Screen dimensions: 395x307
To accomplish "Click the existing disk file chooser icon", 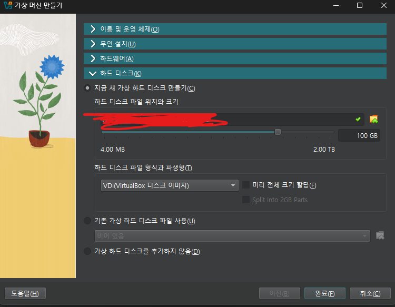I will tap(380, 236).
